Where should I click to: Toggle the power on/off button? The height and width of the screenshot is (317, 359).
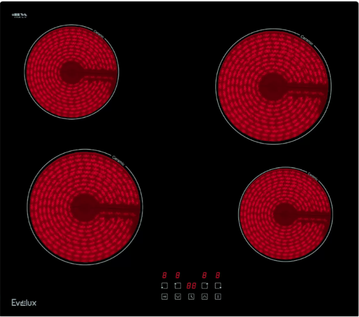point(218,297)
